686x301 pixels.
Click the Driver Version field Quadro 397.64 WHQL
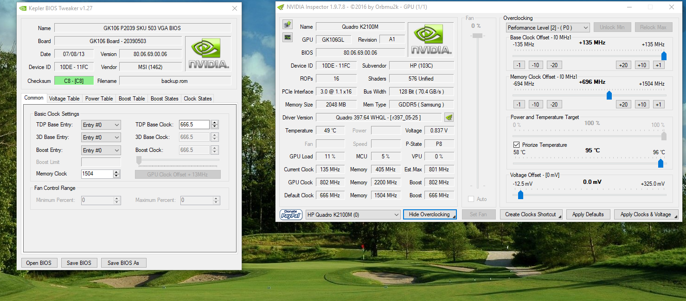click(379, 118)
